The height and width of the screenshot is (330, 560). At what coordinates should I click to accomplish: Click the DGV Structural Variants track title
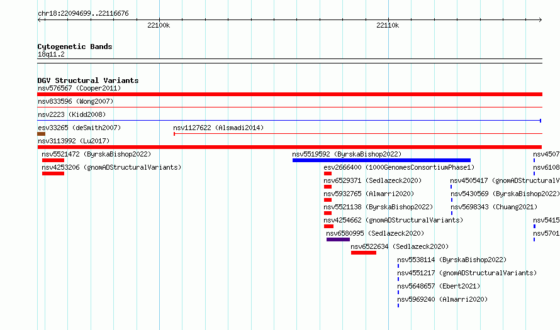click(88, 80)
